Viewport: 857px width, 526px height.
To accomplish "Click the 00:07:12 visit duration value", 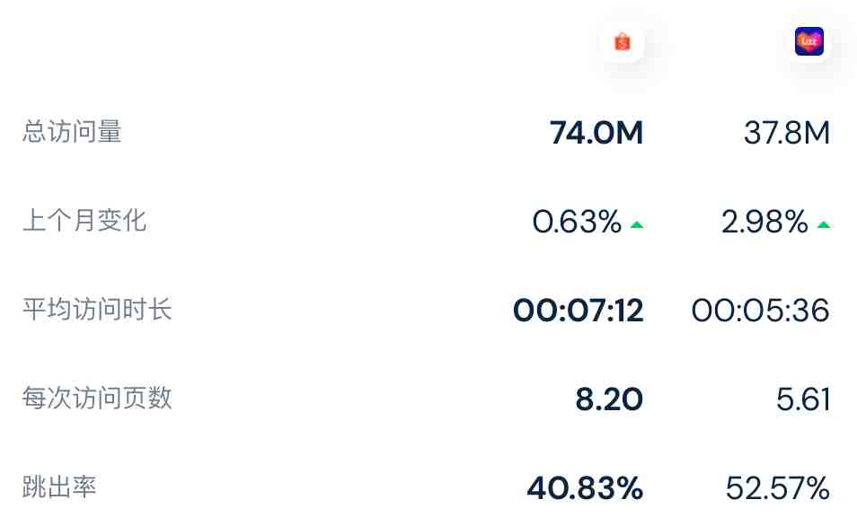I will [579, 311].
